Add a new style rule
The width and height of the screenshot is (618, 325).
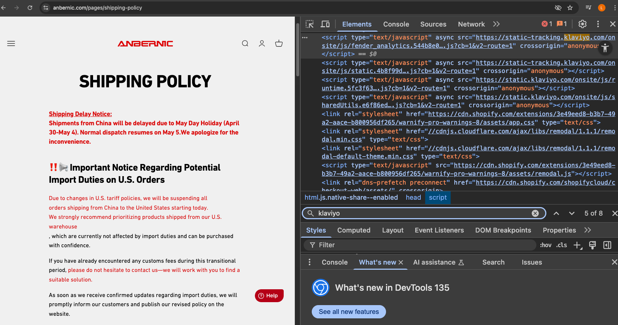pyautogui.click(x=578, y=245)
